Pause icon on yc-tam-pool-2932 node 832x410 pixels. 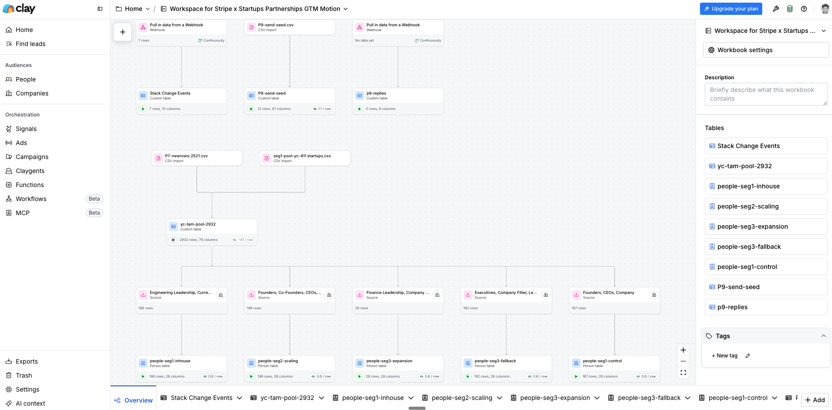173,240
